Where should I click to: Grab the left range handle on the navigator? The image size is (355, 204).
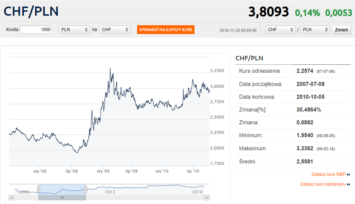click(38, 189)
